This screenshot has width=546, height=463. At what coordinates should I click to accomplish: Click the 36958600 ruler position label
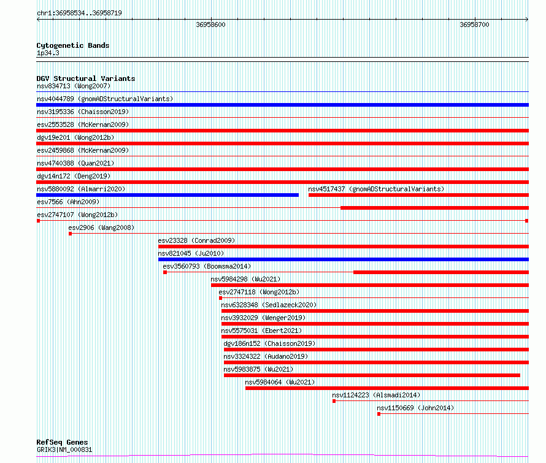[x=210, y=25]
